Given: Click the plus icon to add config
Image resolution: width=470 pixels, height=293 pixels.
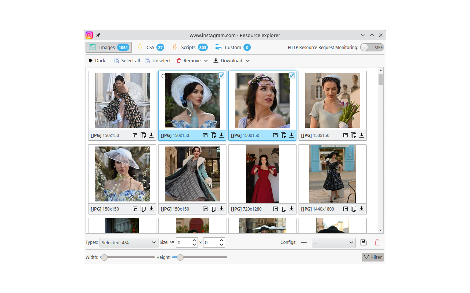Looking at the screenshot, I should pos(304,242).
